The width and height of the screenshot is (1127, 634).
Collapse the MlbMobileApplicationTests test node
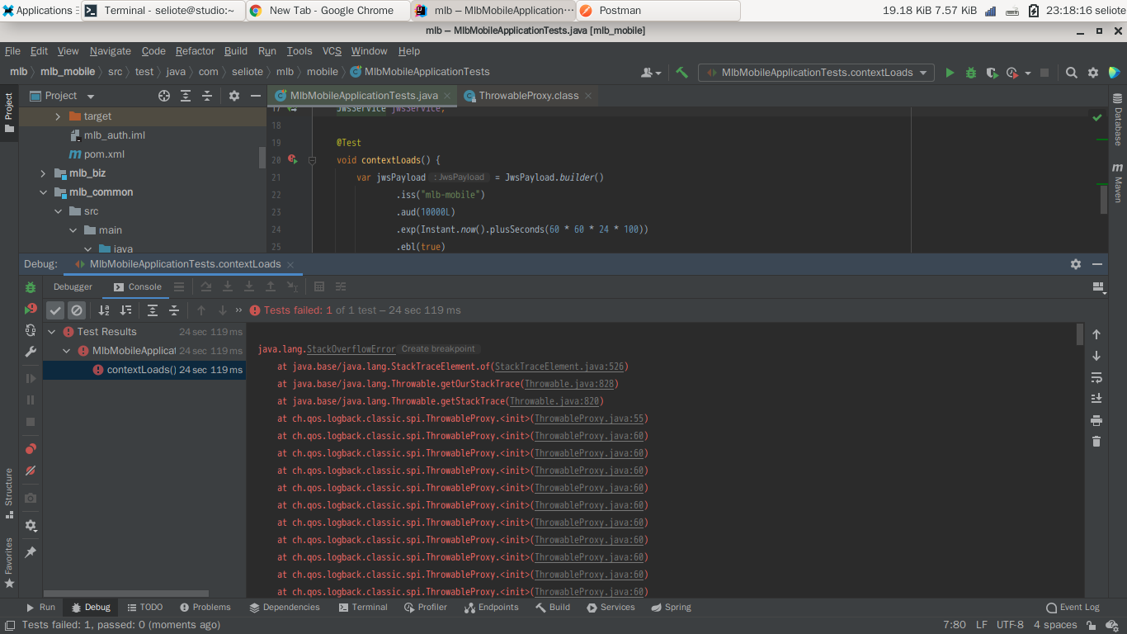tap(67, 351)
